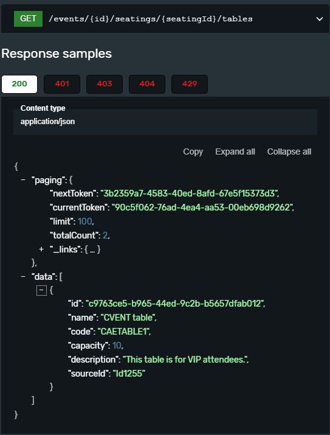Viewport: 330px width, 435px height.
Task: Select the 200 response tab
Action: [19, 84]
